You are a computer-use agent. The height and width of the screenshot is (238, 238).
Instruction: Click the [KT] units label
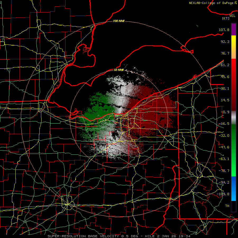[x=226, y=18]
